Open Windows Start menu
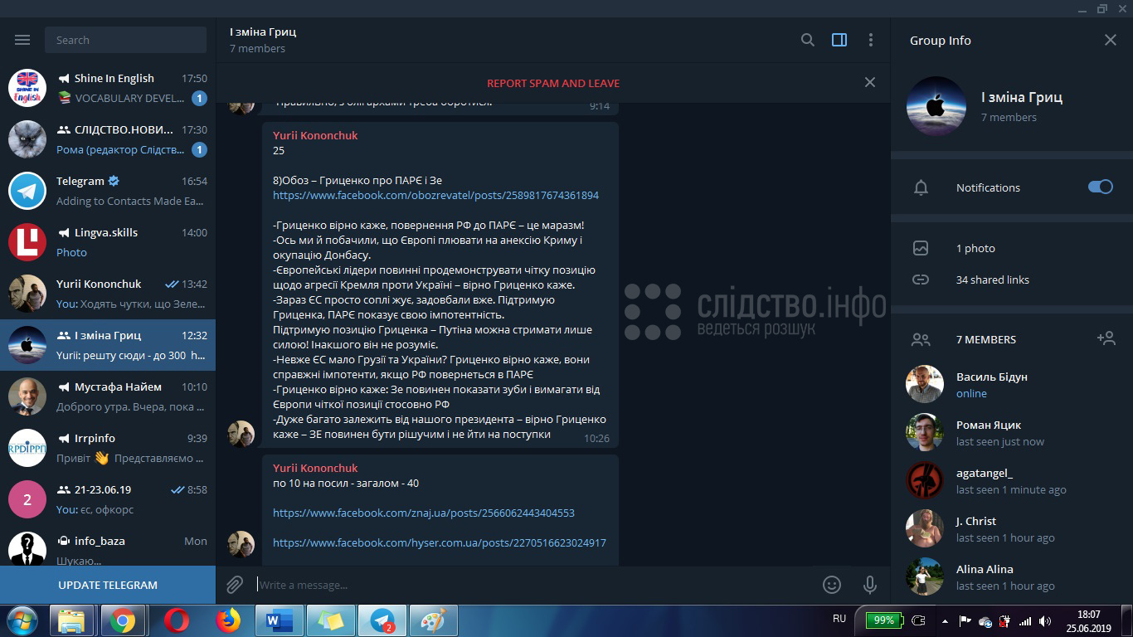Viewport: 1133px width, 637px height. (x=22, y=620)
